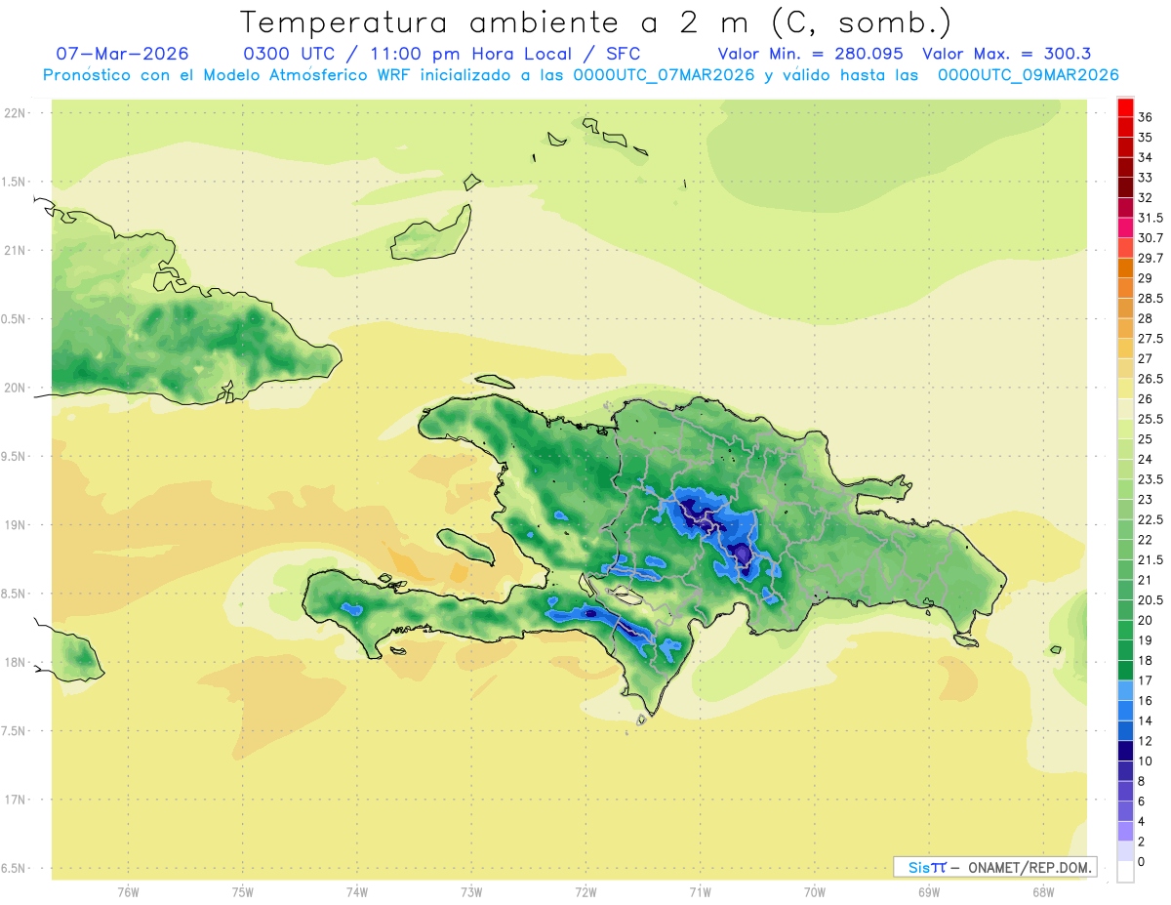The height and width of the screenshot is (905, 1171).
Task: Click the "8.5N" latitude label
Action: tap(14, 594)
